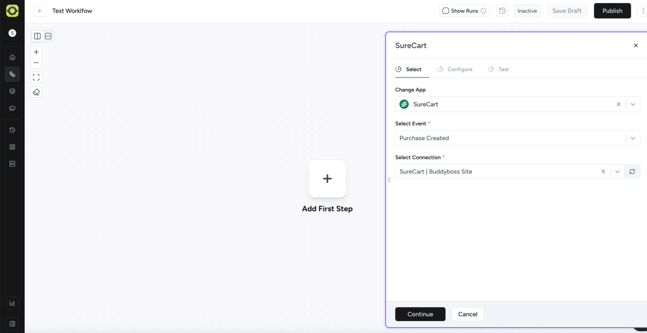Image resolution: width=647 pixels, height=333 pixels.
Task: Enable the Show Runs checkbox
Action: pos(445,11)
